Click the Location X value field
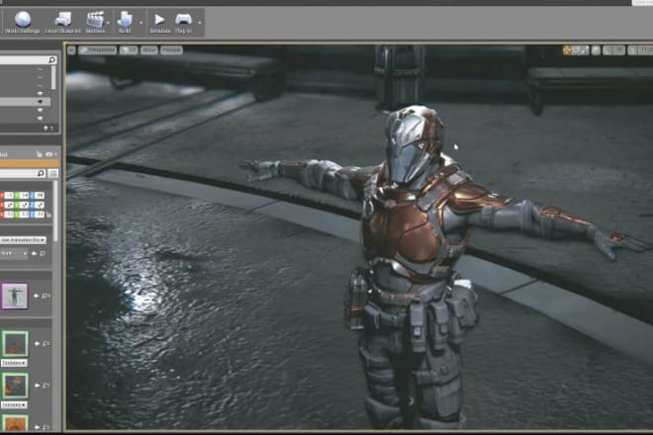This screenshot has width=653, height=435. 9,196
